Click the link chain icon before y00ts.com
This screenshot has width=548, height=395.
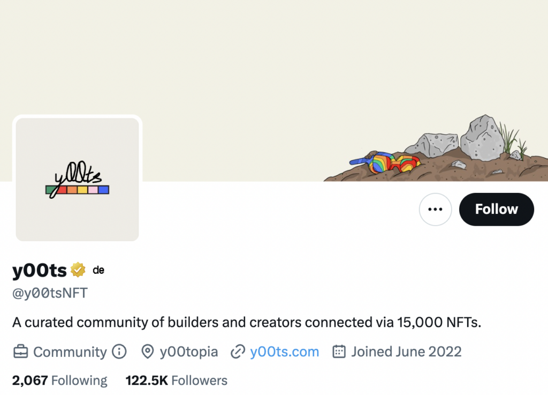[237, 352]
